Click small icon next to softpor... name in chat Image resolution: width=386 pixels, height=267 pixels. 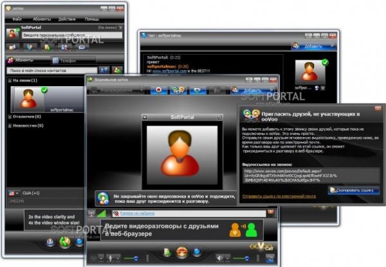click(317, 88)
